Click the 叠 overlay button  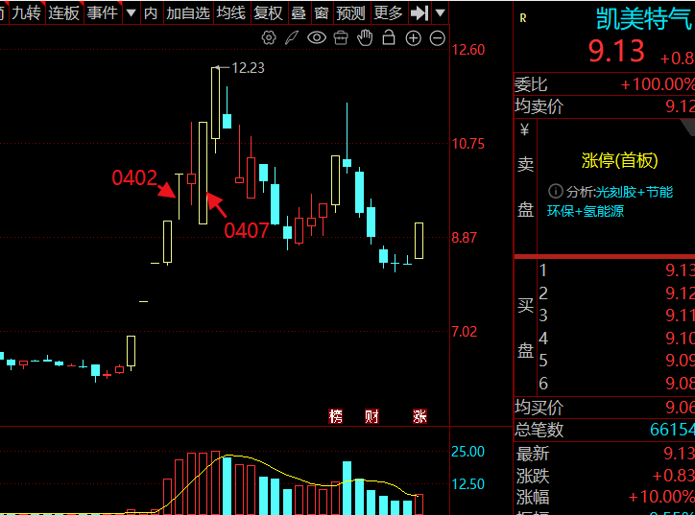[299, 12]
